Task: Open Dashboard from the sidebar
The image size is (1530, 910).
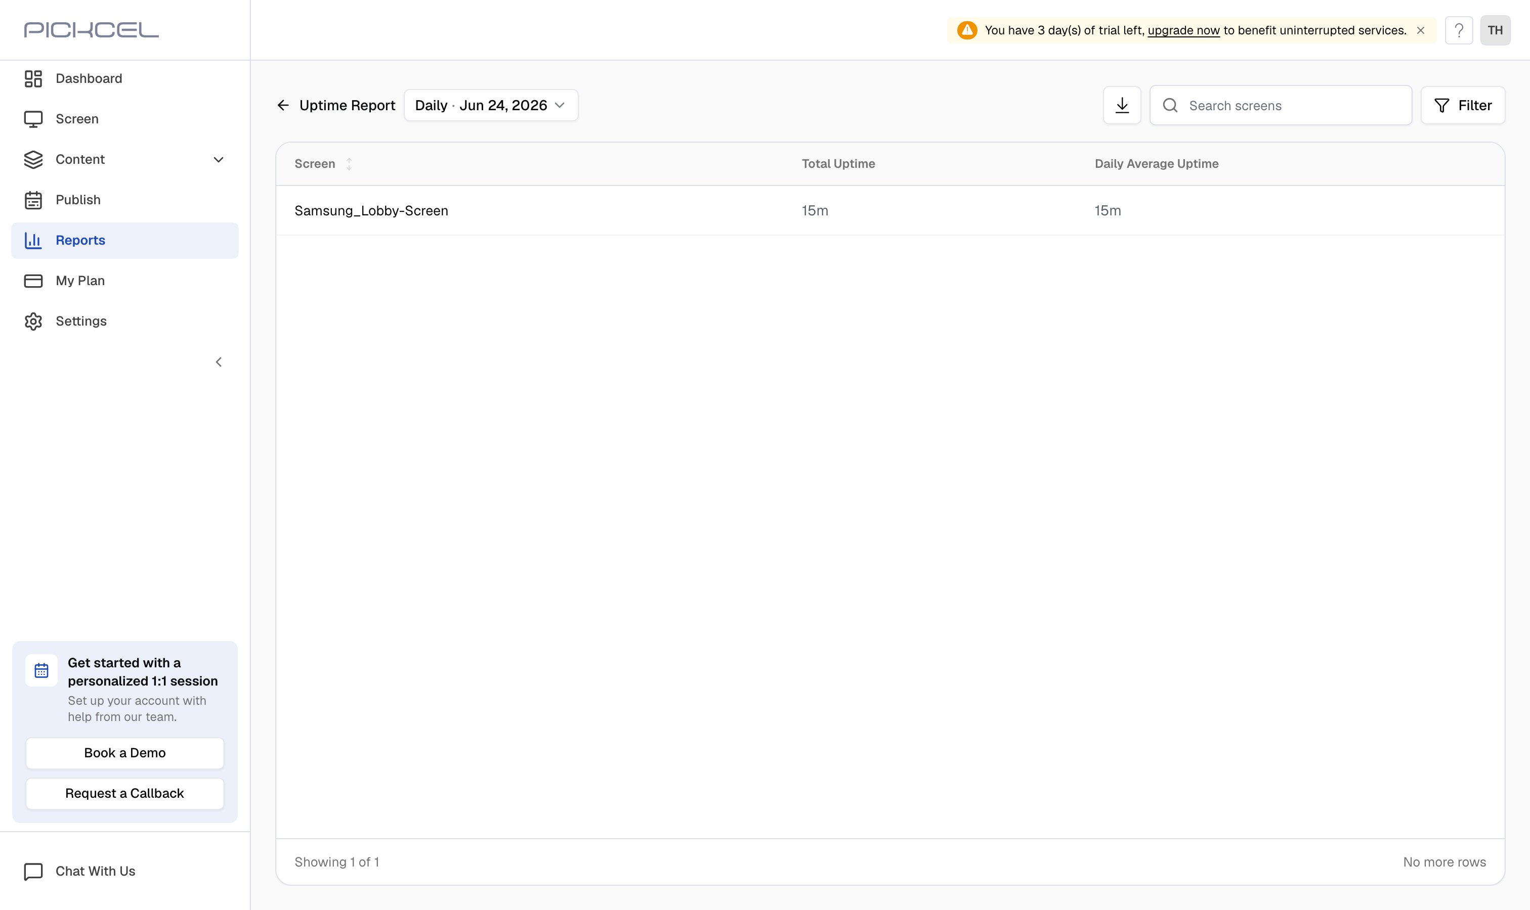Action: tap(124, 78)
